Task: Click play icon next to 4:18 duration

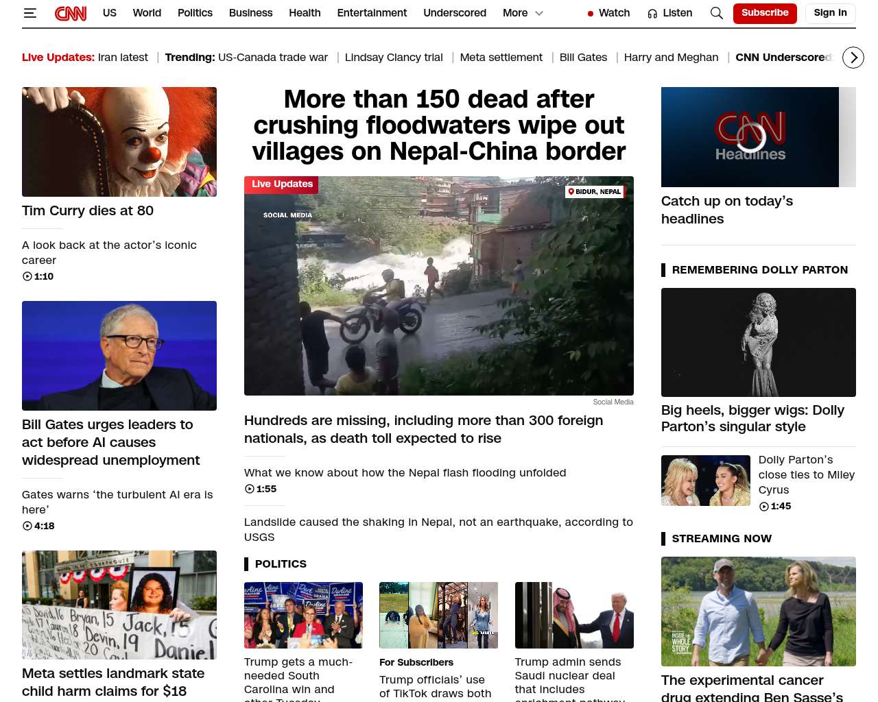Action: click(27, 526)
